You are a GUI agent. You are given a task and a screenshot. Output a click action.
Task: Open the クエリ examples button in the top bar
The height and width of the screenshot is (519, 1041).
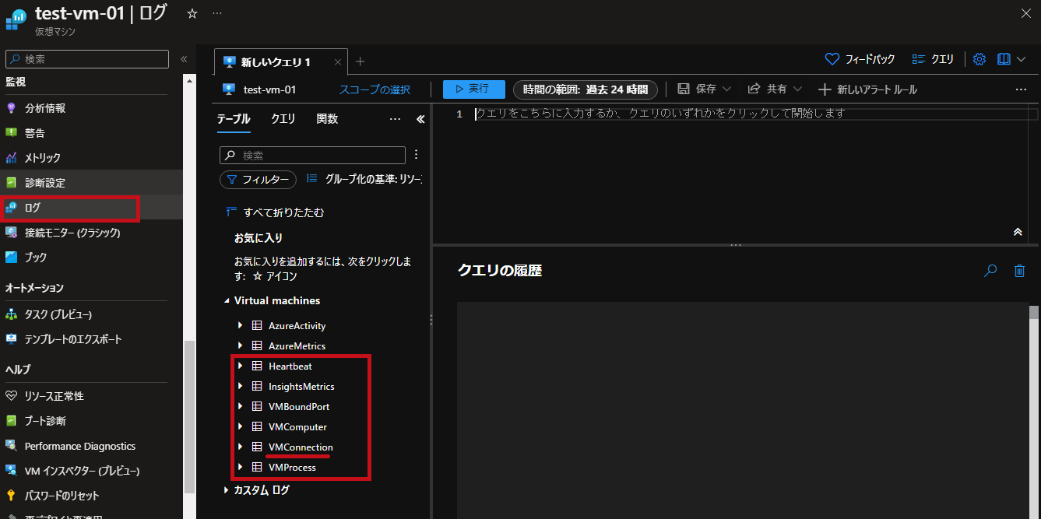933,59
